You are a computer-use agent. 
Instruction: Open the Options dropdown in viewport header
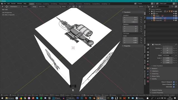tap(142, 7)
